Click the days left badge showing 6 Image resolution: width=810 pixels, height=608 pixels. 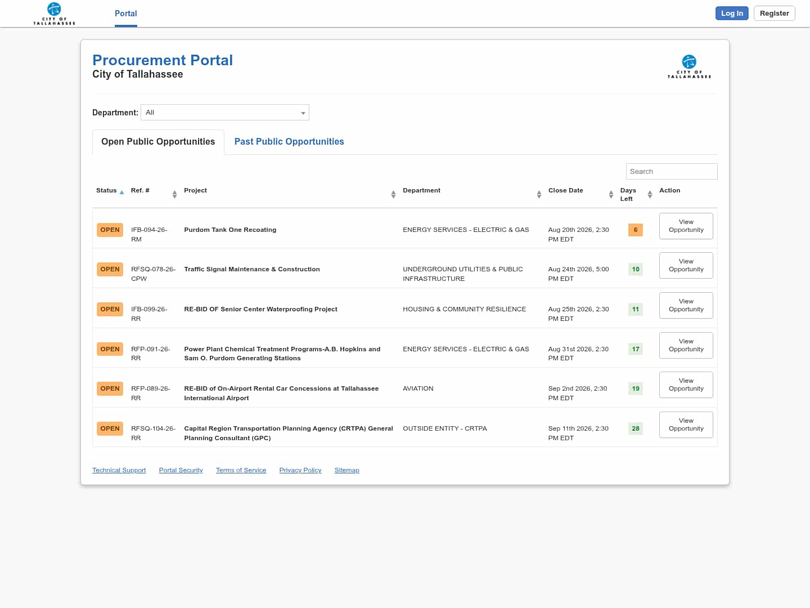point(636,230)
